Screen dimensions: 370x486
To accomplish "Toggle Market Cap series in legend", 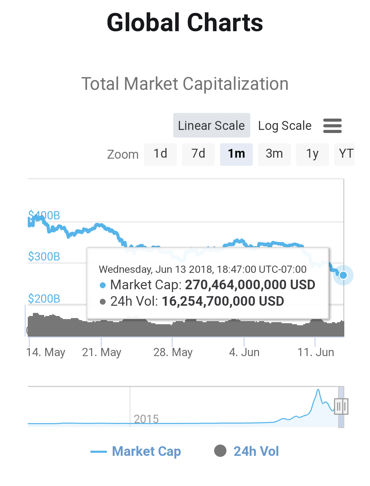I will (x=146, y=451).
